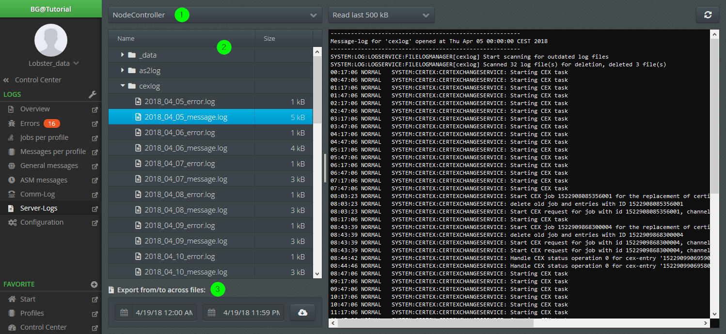Screen dimensions: 726x334
Task: Sort the file list by Size column
Action: click(284, 38)
